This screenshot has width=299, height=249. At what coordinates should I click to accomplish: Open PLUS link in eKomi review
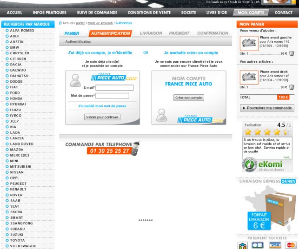(287, 157)
